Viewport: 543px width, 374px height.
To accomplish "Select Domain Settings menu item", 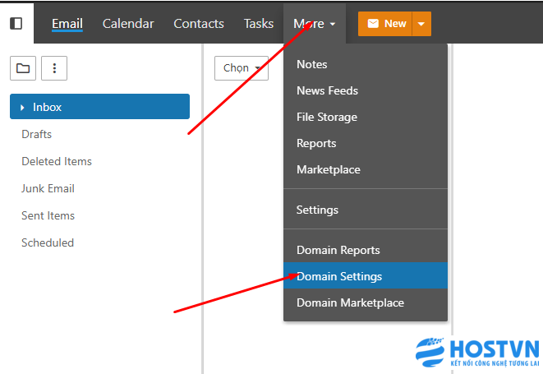I will tap(339, 276).
